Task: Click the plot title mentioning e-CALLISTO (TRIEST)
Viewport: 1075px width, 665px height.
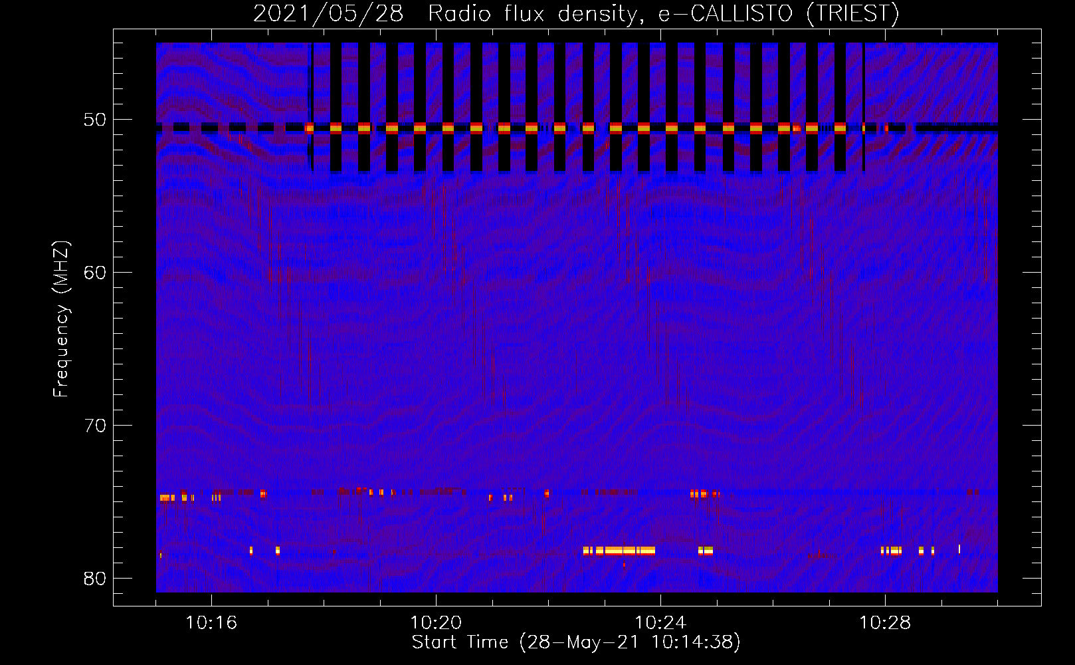Action: tap(576, 13)
